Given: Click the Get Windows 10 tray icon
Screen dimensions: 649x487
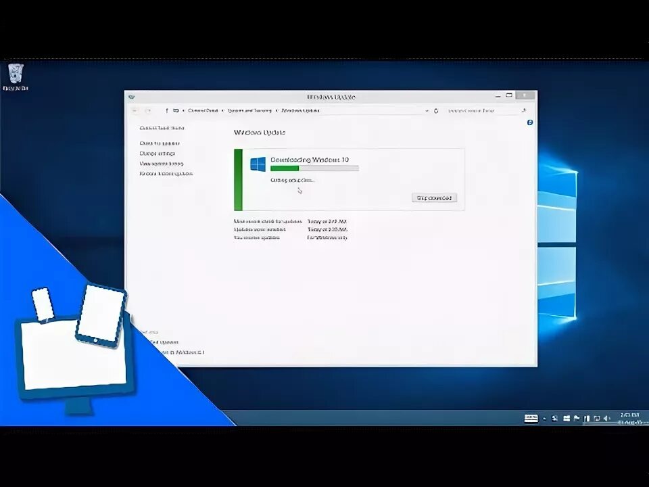Looking at the screenshot, I should tap(567, 419).
